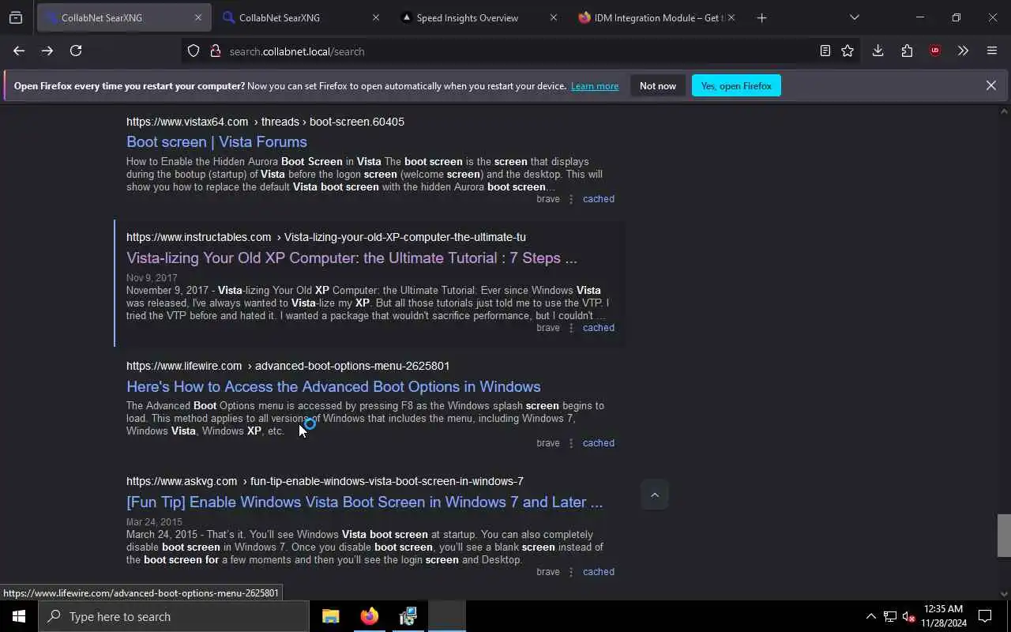This screenshot has height=632, width=1011.
Task: Open the clock showing 12:35 AM
Action: pyautogui.click(x=945, y=616)
